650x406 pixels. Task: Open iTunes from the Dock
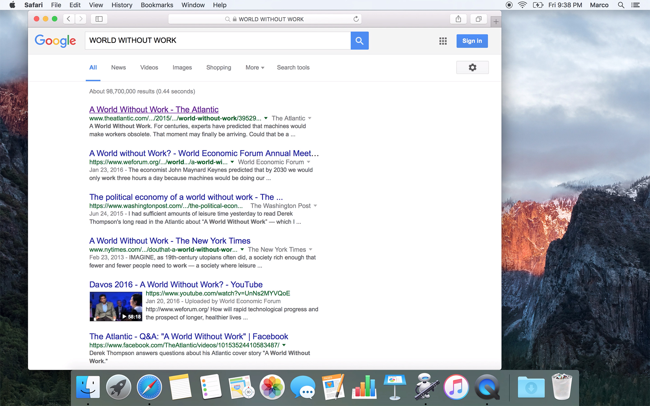point(456,387)
